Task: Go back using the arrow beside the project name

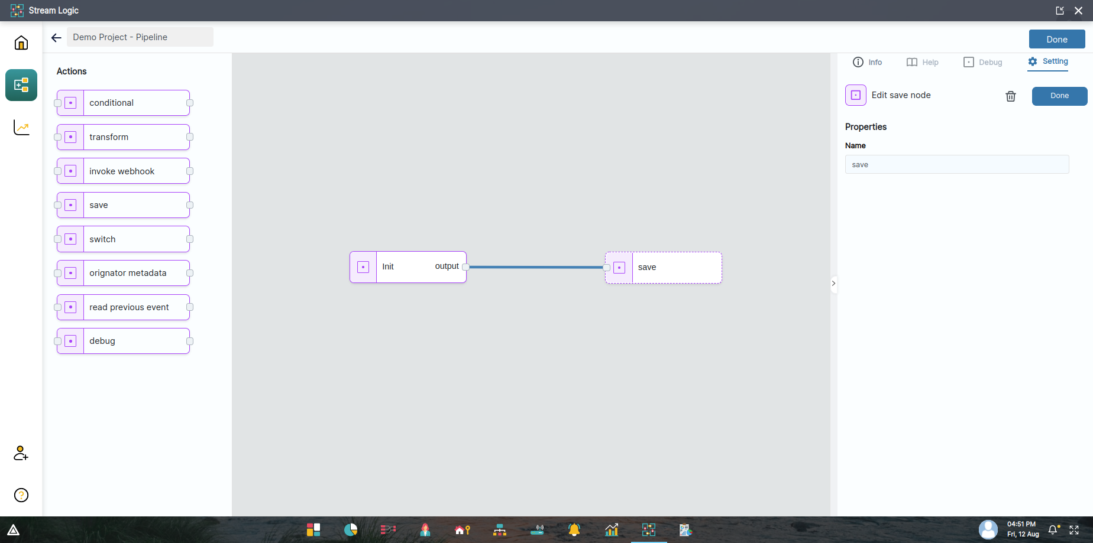Action: [56, 37]
